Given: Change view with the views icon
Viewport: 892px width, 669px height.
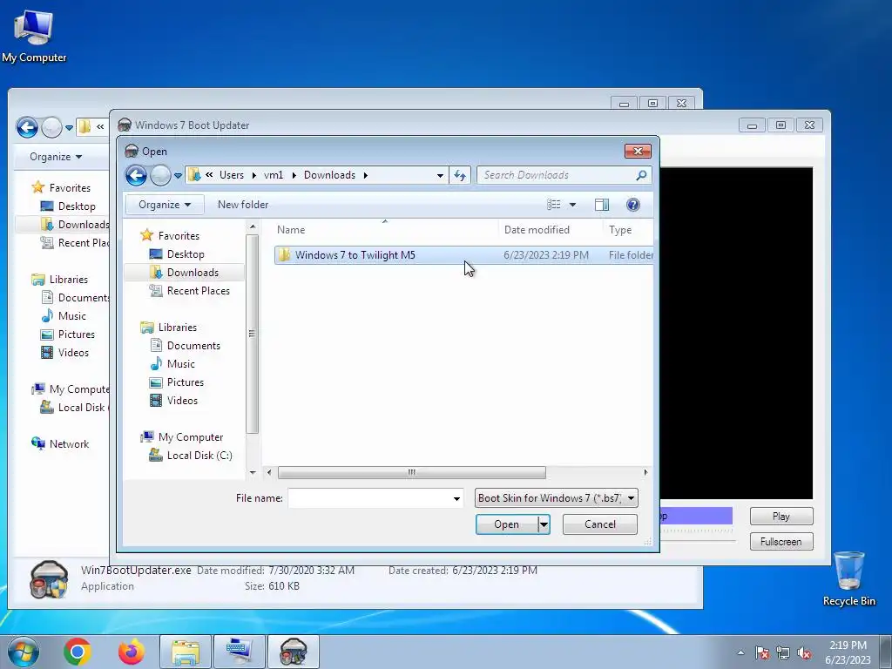Looking at the screenshot, I should click(553, 205).
